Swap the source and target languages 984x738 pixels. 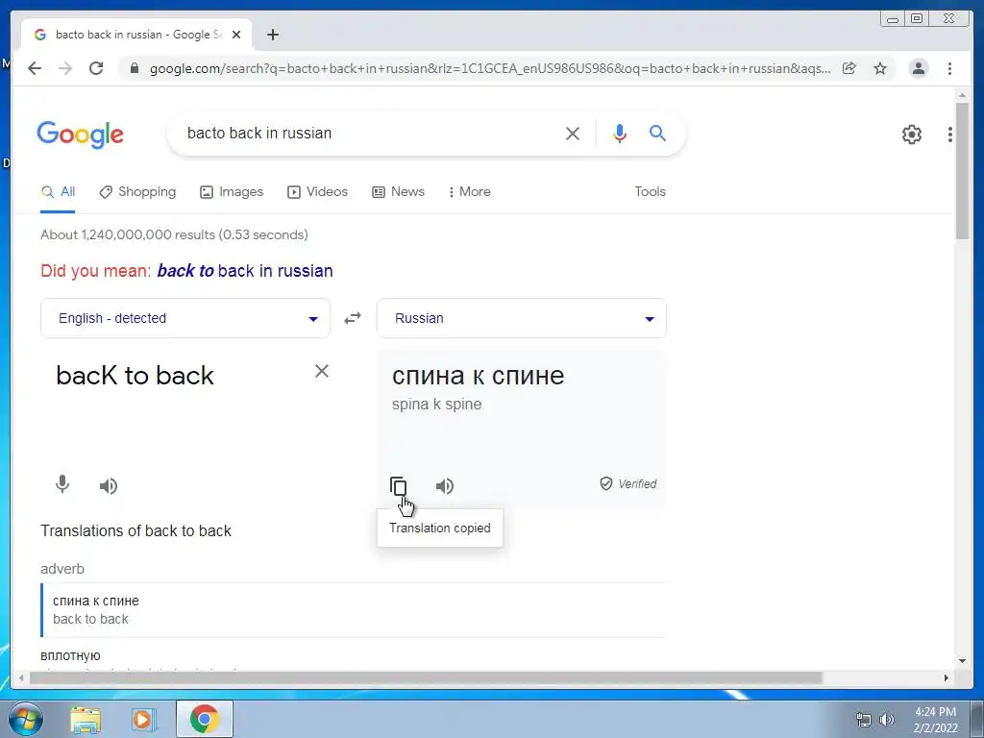(x=353, y=318)
